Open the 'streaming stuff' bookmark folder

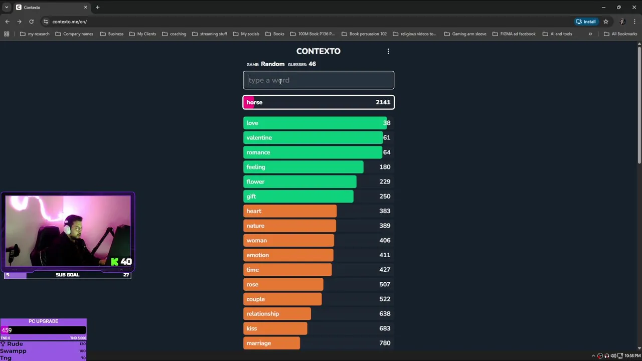(x=209, y=34)
